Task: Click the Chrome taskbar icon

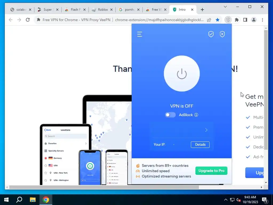Action: 46,200
